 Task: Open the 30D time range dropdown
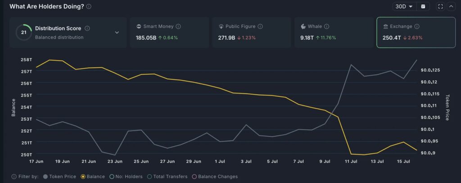[x=404, y=7]
